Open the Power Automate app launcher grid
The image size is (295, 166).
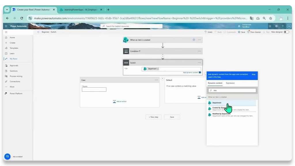pos(6,26)
